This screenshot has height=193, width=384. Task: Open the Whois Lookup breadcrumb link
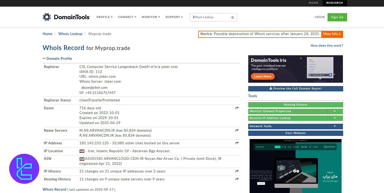tap(70, 34)
